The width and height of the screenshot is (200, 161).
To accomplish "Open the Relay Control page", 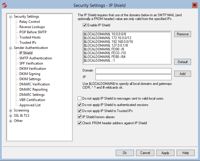I will pyautogui.click(x=30, y=22).
